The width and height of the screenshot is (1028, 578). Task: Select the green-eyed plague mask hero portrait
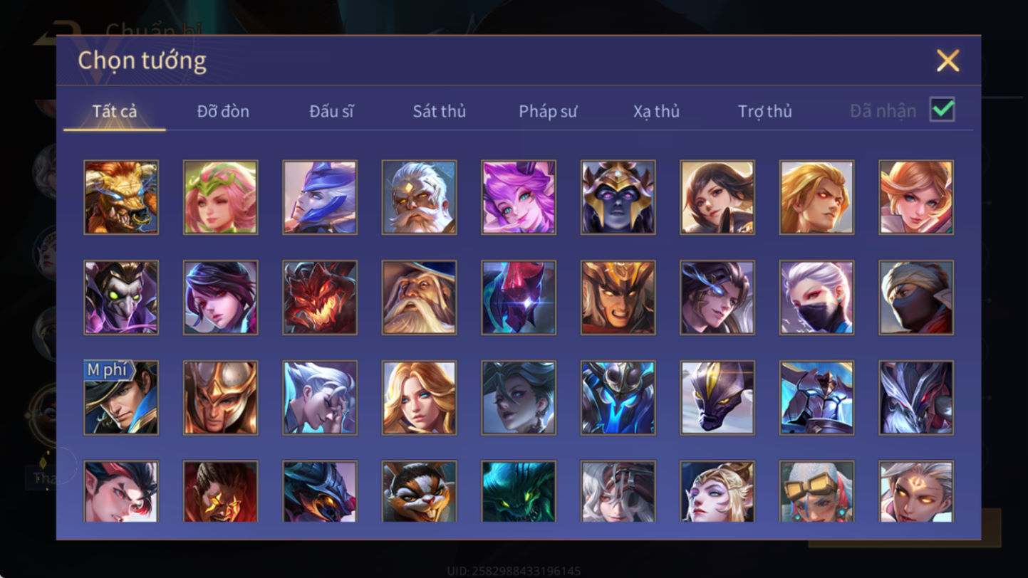point(121,298)
